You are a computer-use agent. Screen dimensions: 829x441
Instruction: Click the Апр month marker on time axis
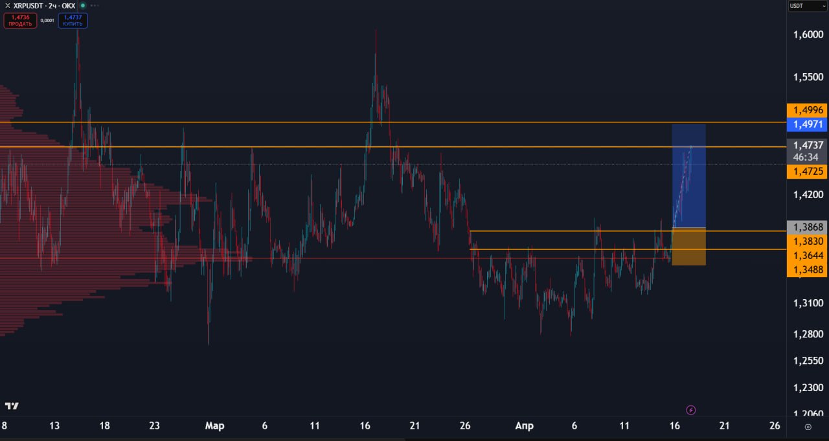(x=524, y=426)
